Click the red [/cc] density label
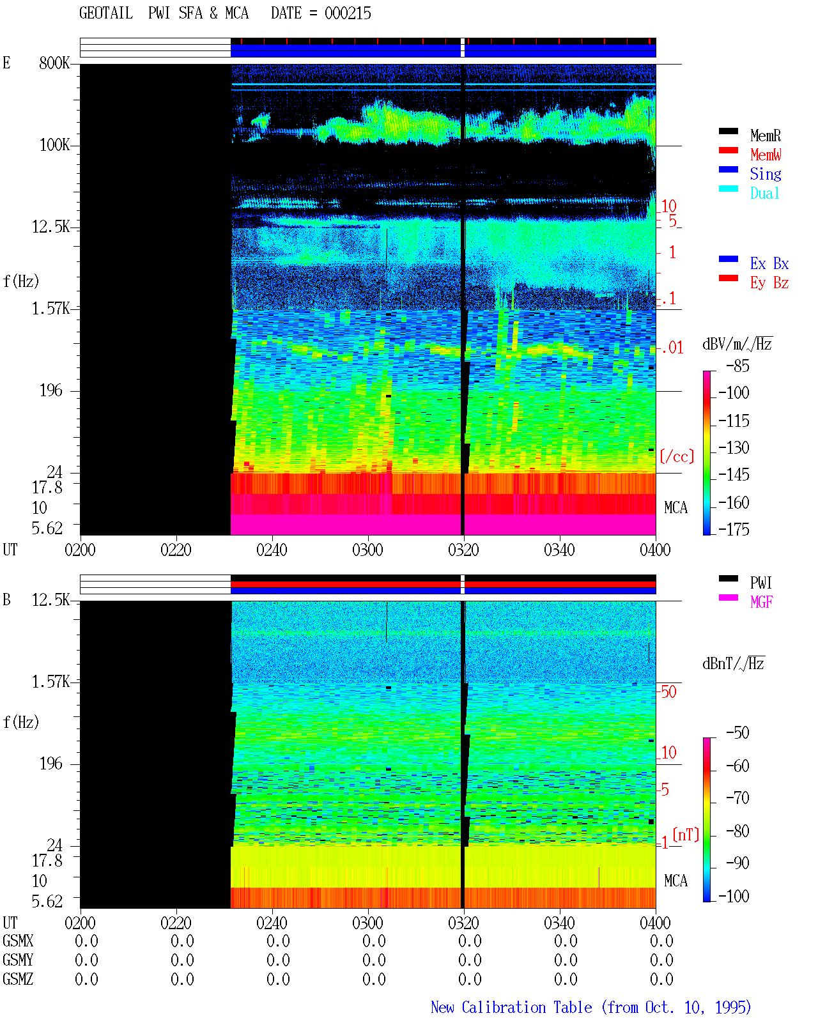Screen dimensions: 818x1018 tap(677, 456)
